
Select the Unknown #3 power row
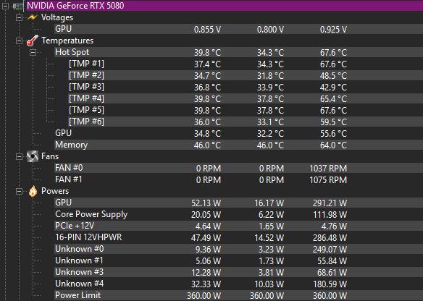pyautogui.click(x=238, y=273)
